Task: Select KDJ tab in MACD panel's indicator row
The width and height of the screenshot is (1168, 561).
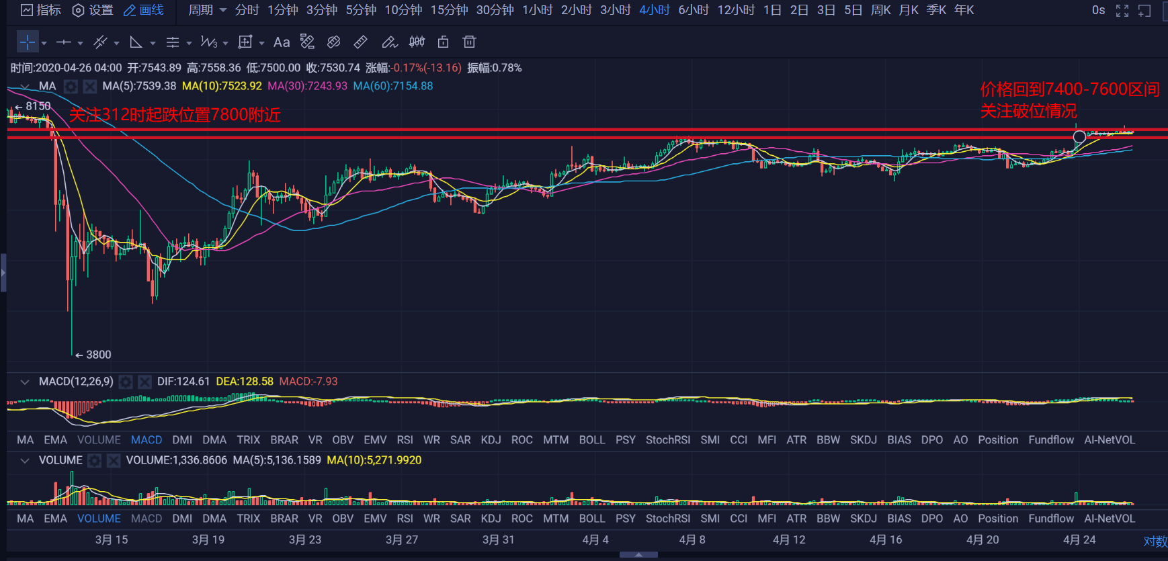Action: [x=491, y=440]
